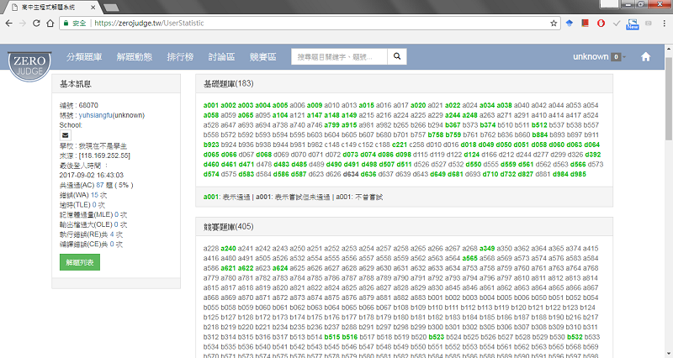Open the red Opera extension icon

(601, 23)
